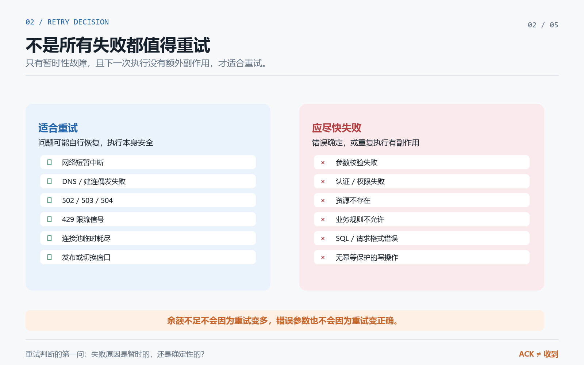This screenshot has height=365, width=584.
Task: Click the subtitle 问题可能自行恢复，执行本身安全
Action: 96,143
